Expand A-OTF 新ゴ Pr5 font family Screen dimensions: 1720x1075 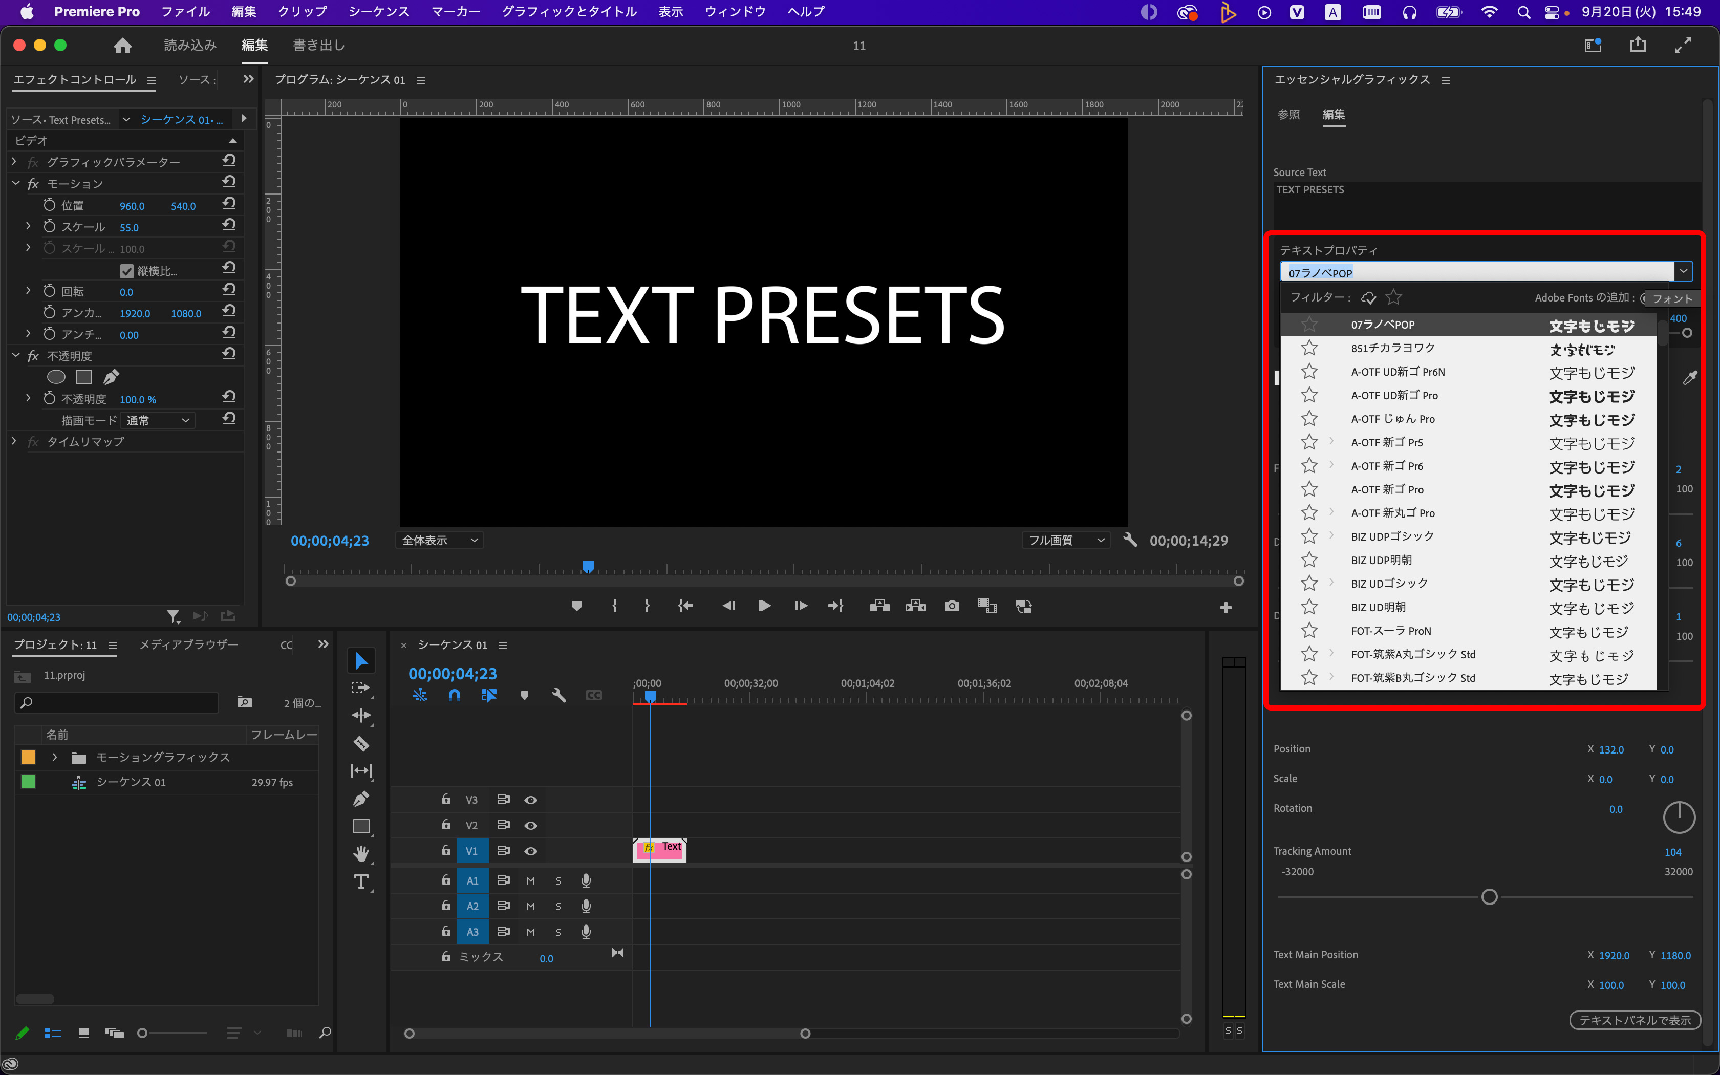[x=1331, y=441]
